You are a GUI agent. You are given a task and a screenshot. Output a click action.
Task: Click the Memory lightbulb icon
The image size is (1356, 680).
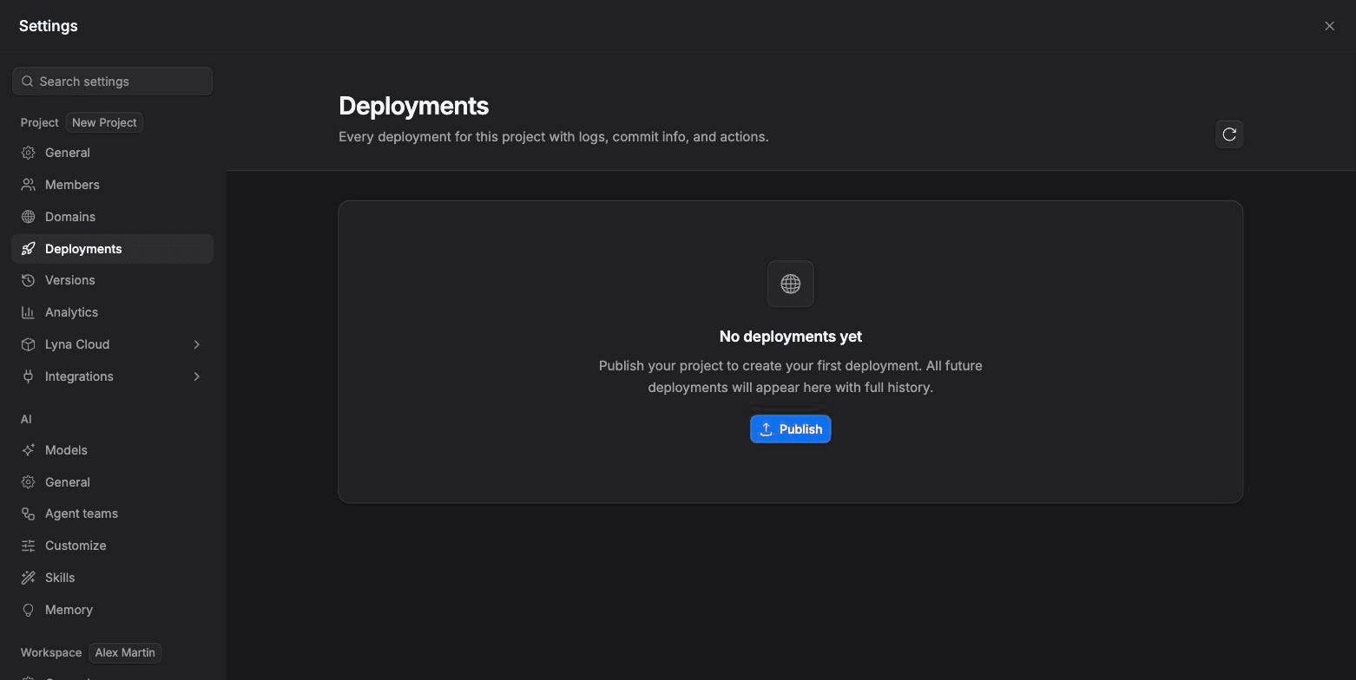[x=29, y=610]
